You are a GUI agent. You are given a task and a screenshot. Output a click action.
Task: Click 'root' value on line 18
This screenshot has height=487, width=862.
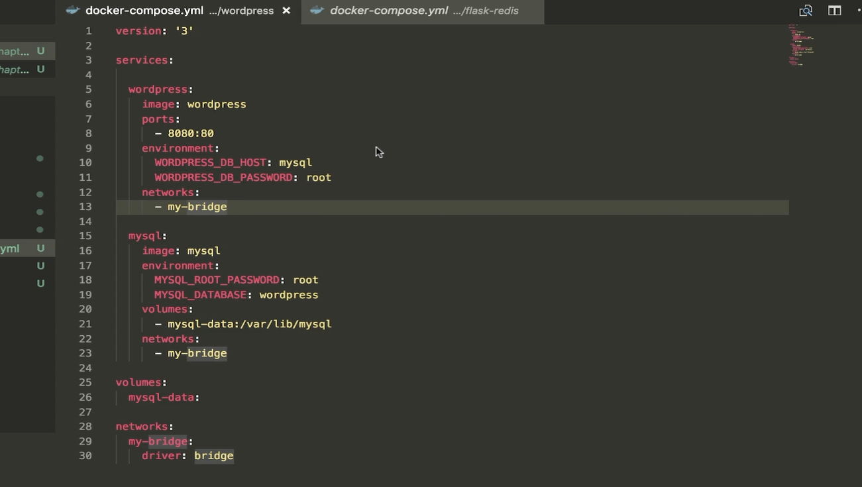pyautogui.click(x=305, y=280)
